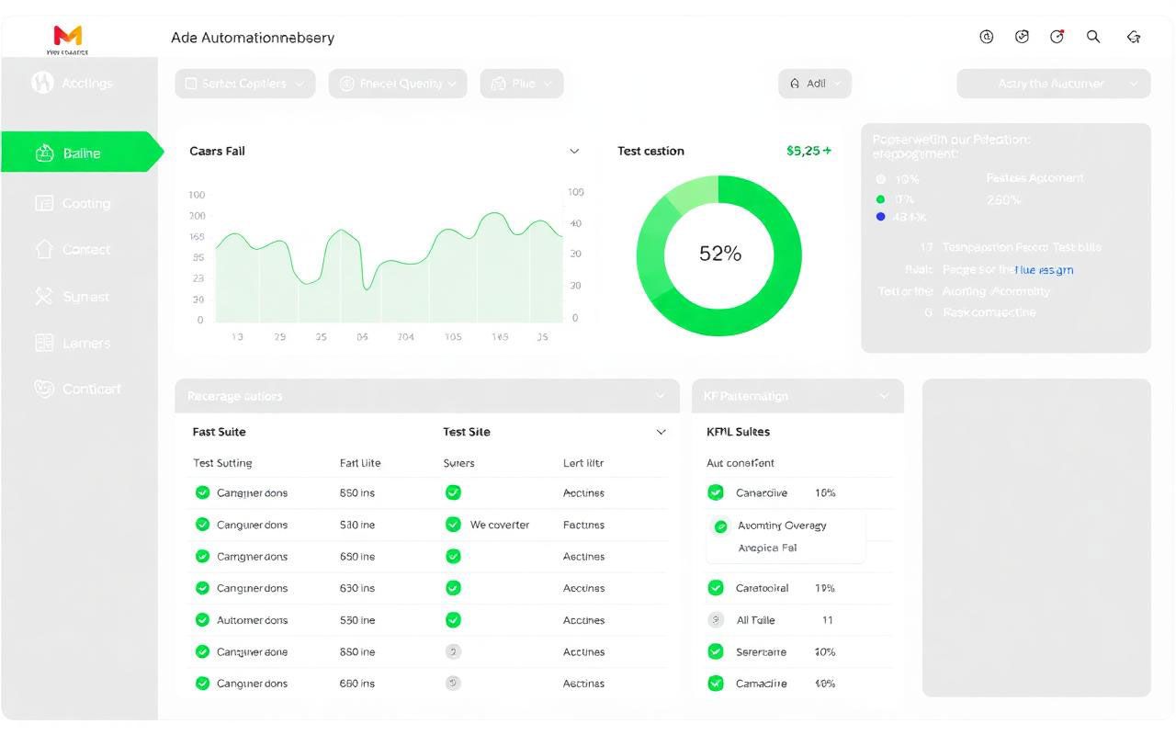1176x735 pixels.
Task: Open the blue flue resgrn link
Action: [x=1044, y=270]
